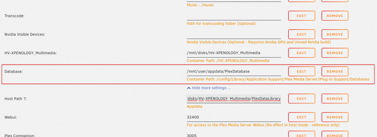Click the Host Path 7 input field

(x=234, y=99)
